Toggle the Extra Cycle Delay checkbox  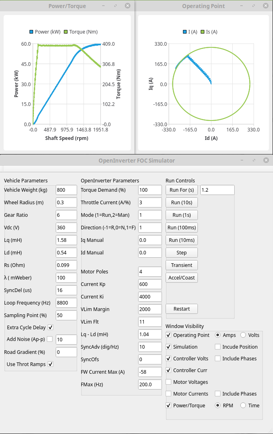tap(50, 328)
